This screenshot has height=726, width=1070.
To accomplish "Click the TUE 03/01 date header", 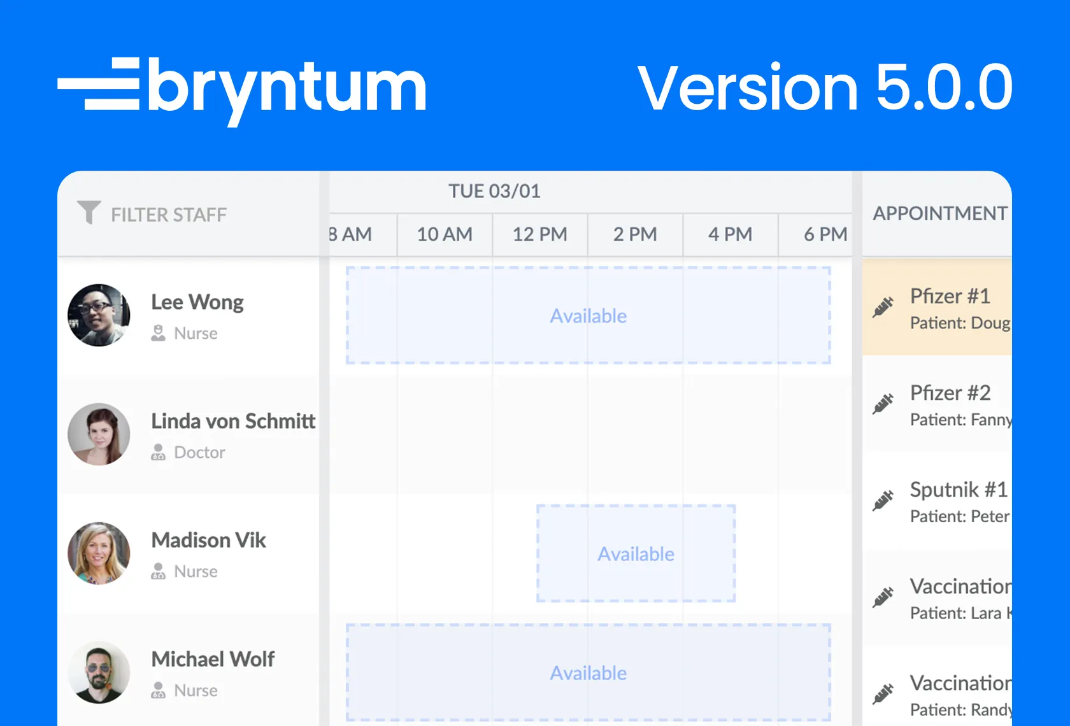I will [x=494, y=191].
